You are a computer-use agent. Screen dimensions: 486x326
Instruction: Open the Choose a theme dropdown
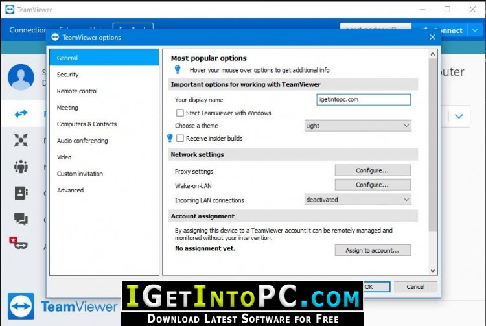tap(358, 126)
